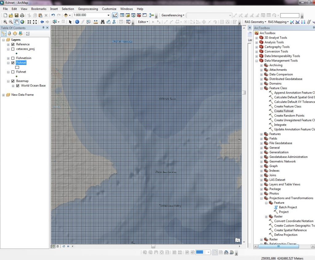Switch to Layout View button
Viewport: 315px width, 260px height.
[x=58, y=246]
